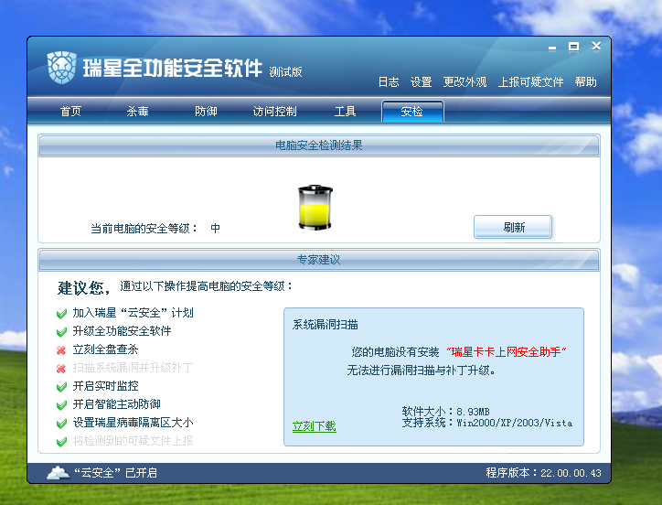
Task: Click the yellow battery security level icon
Action: tap(315, 208)
